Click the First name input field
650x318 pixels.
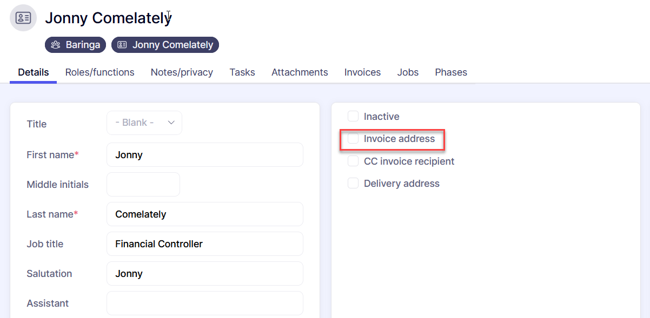pyautogui.click(x=204, y=155)
